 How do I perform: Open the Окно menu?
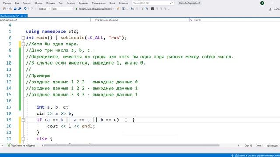(112, 3)
